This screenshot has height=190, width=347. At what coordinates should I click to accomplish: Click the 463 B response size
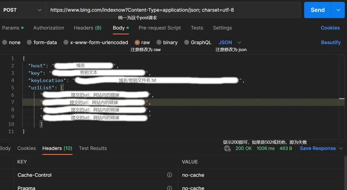286,148
